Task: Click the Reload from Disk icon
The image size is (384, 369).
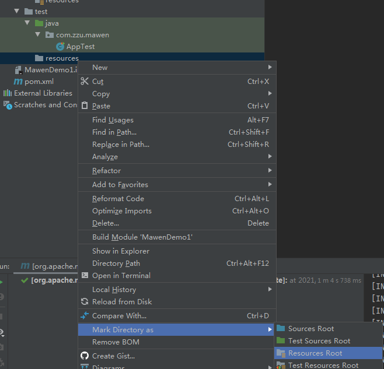Action: click(x=85, y=301)
